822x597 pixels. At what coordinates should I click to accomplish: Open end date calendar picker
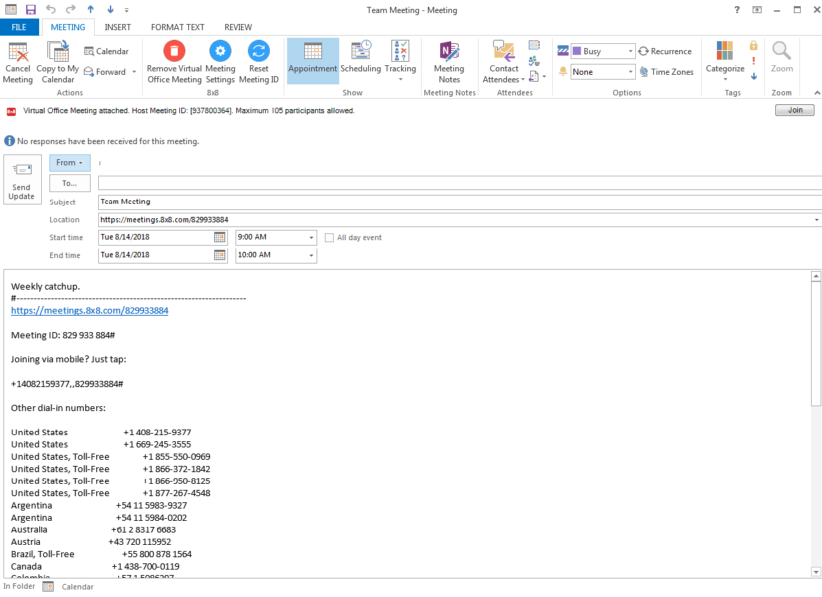[220, 255]
